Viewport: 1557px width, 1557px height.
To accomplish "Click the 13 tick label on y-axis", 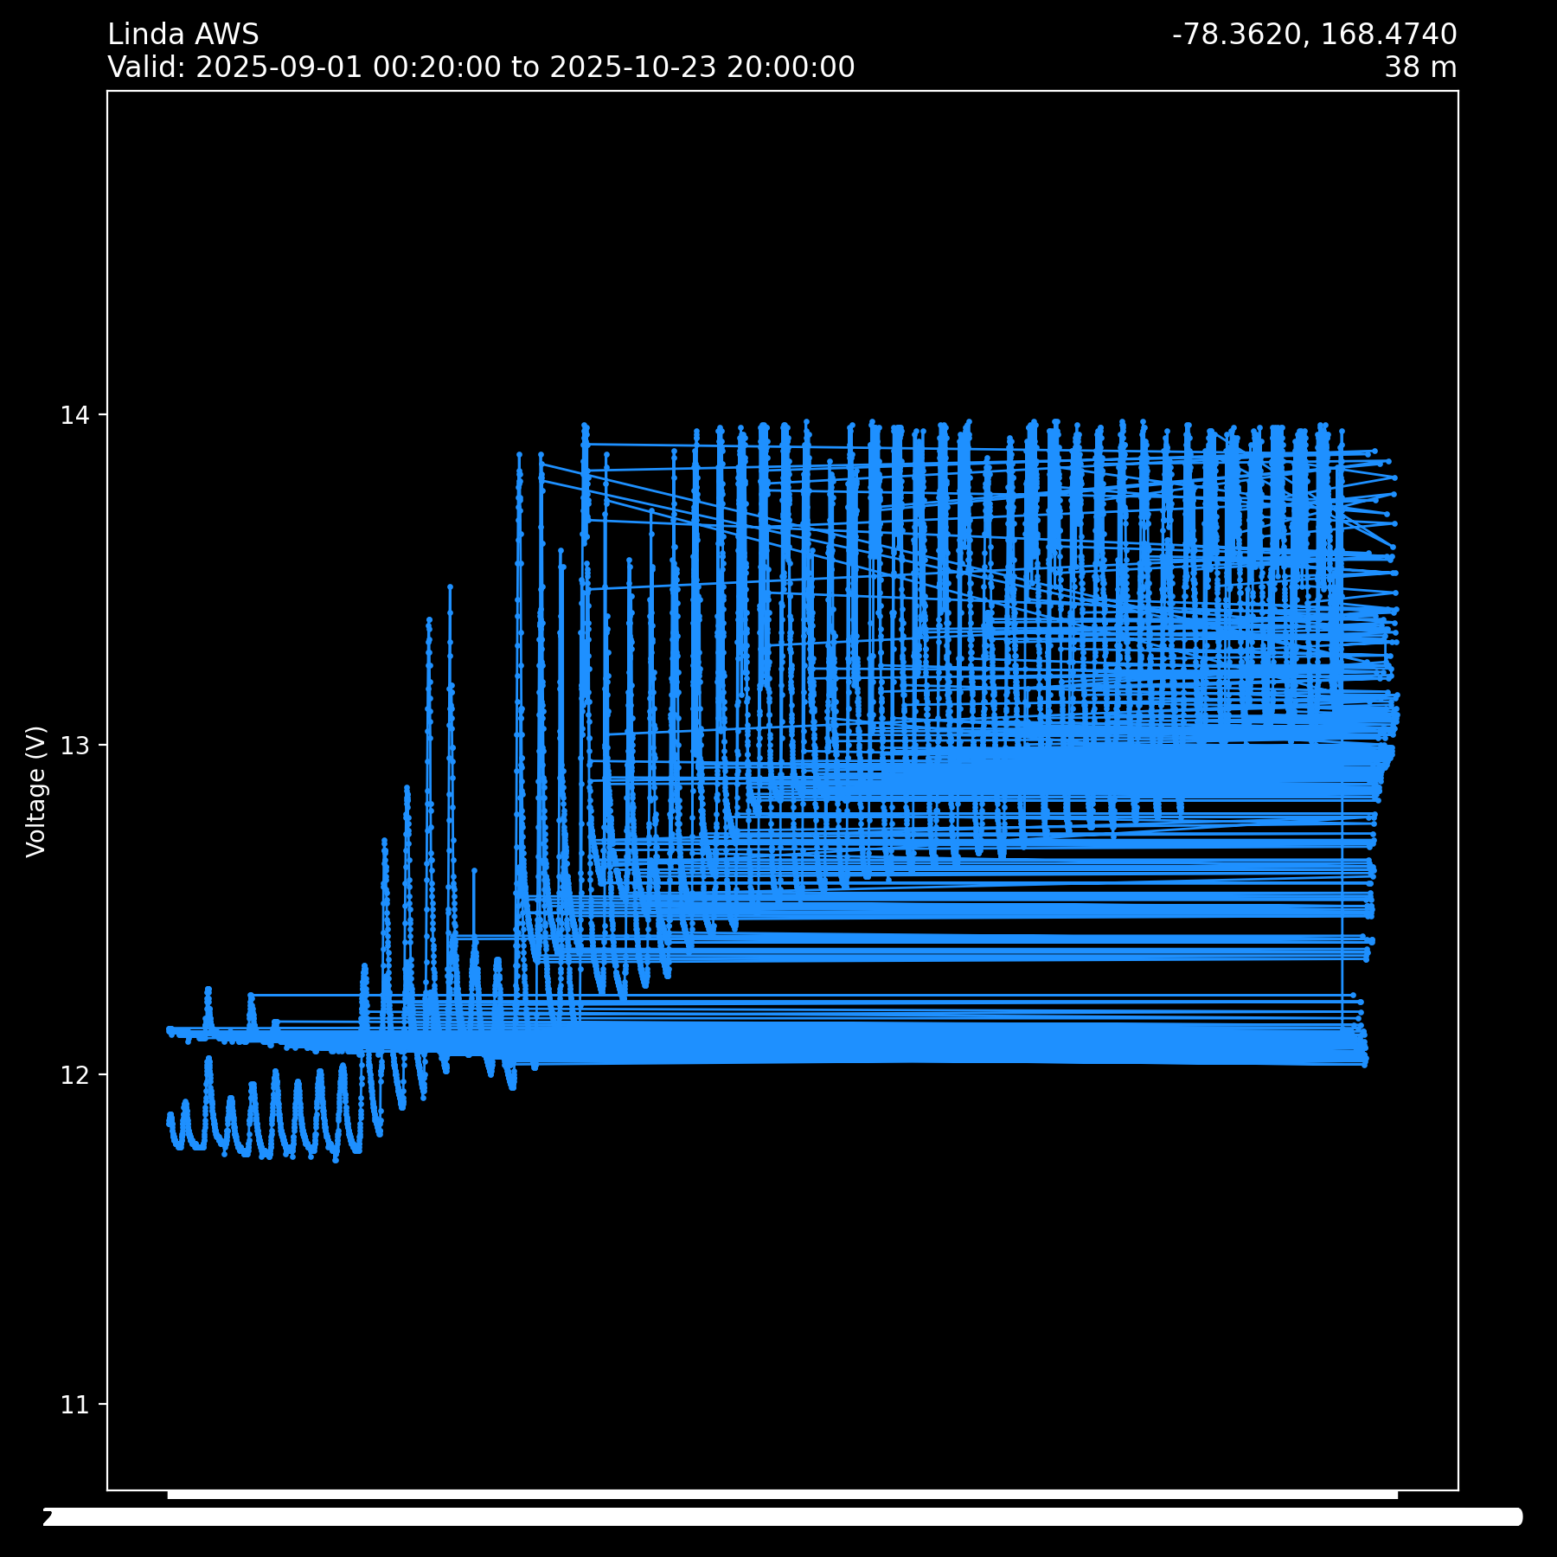I will [74, 746].
